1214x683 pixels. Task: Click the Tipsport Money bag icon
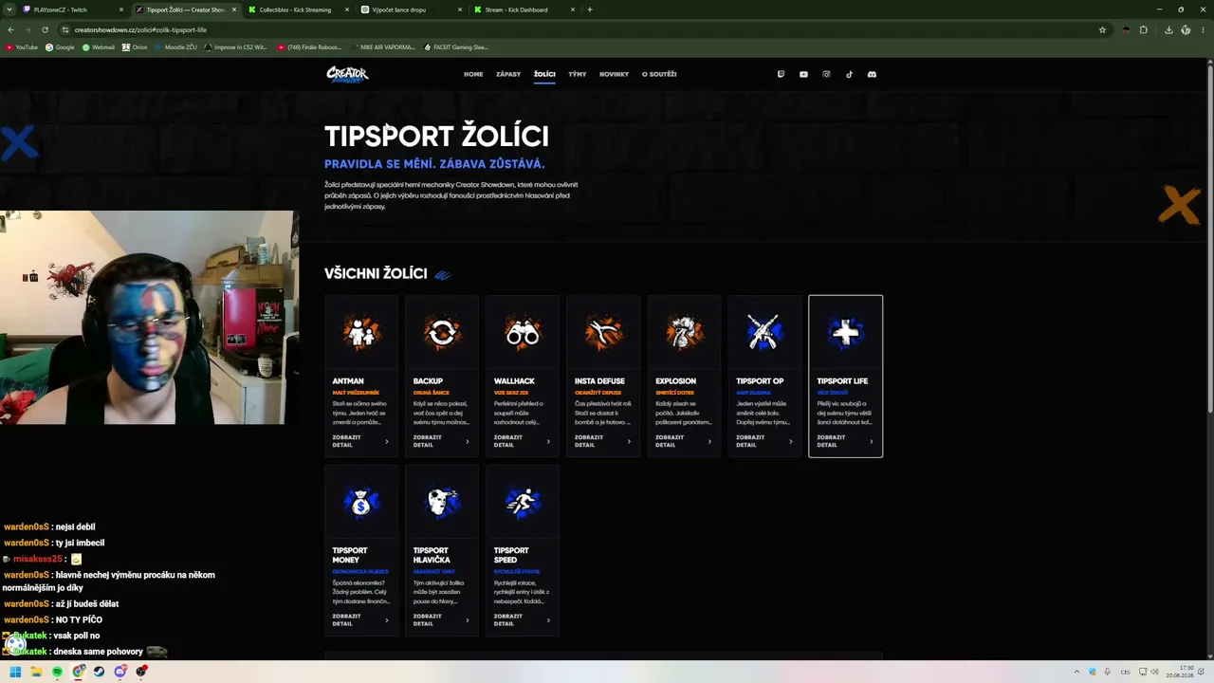pyautogui.click(x=360, y=503)
